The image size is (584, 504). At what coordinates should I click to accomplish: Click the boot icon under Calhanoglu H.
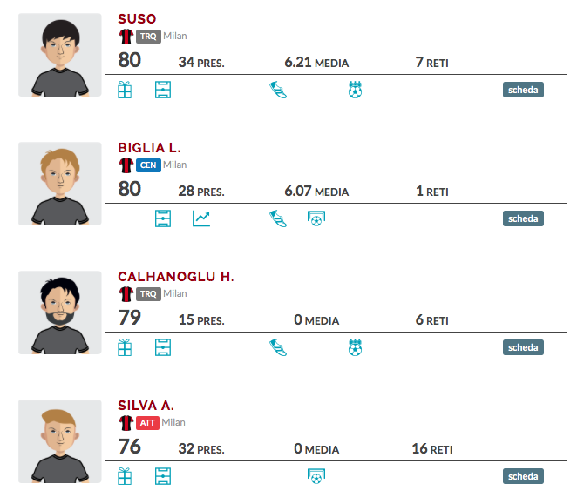click(278, 347)
